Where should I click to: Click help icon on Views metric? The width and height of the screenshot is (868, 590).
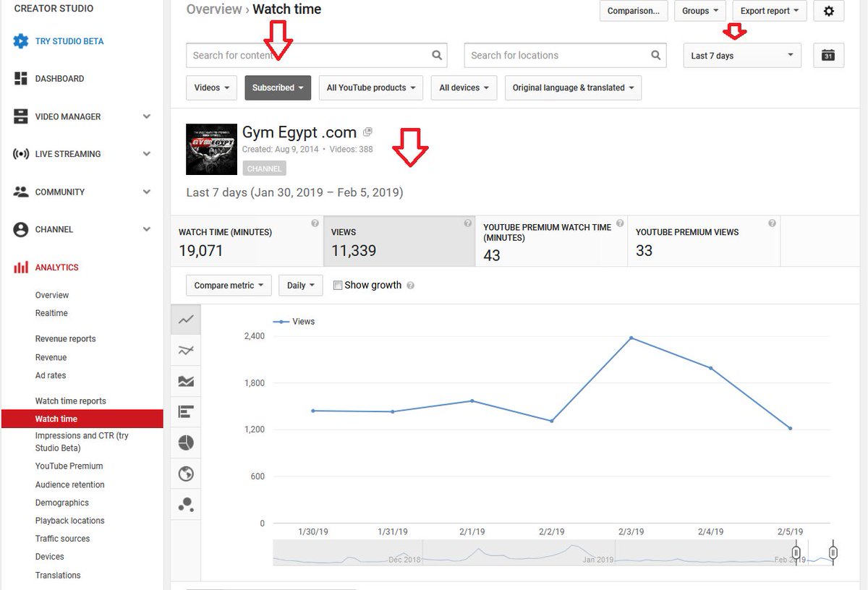point(467,223)
